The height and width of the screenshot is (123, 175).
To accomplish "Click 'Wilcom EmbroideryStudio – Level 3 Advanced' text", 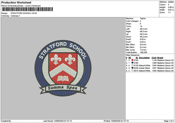I will click(x=21, y=6).
